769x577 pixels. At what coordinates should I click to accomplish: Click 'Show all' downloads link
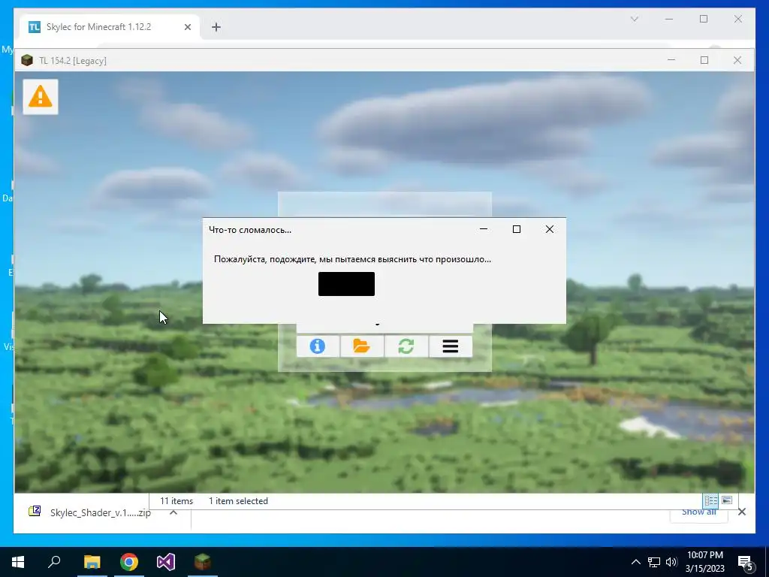[x=699, y=512]
